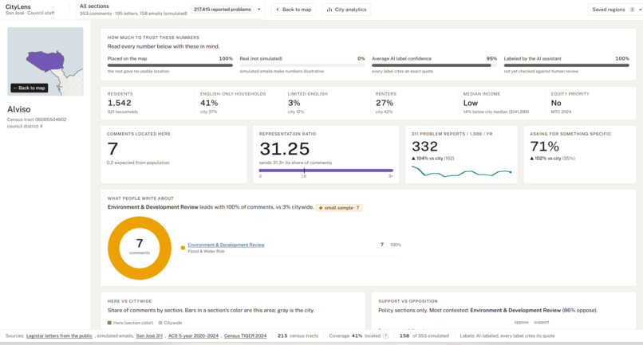Go back via the top toolbar Back to map button

point(294,10)
